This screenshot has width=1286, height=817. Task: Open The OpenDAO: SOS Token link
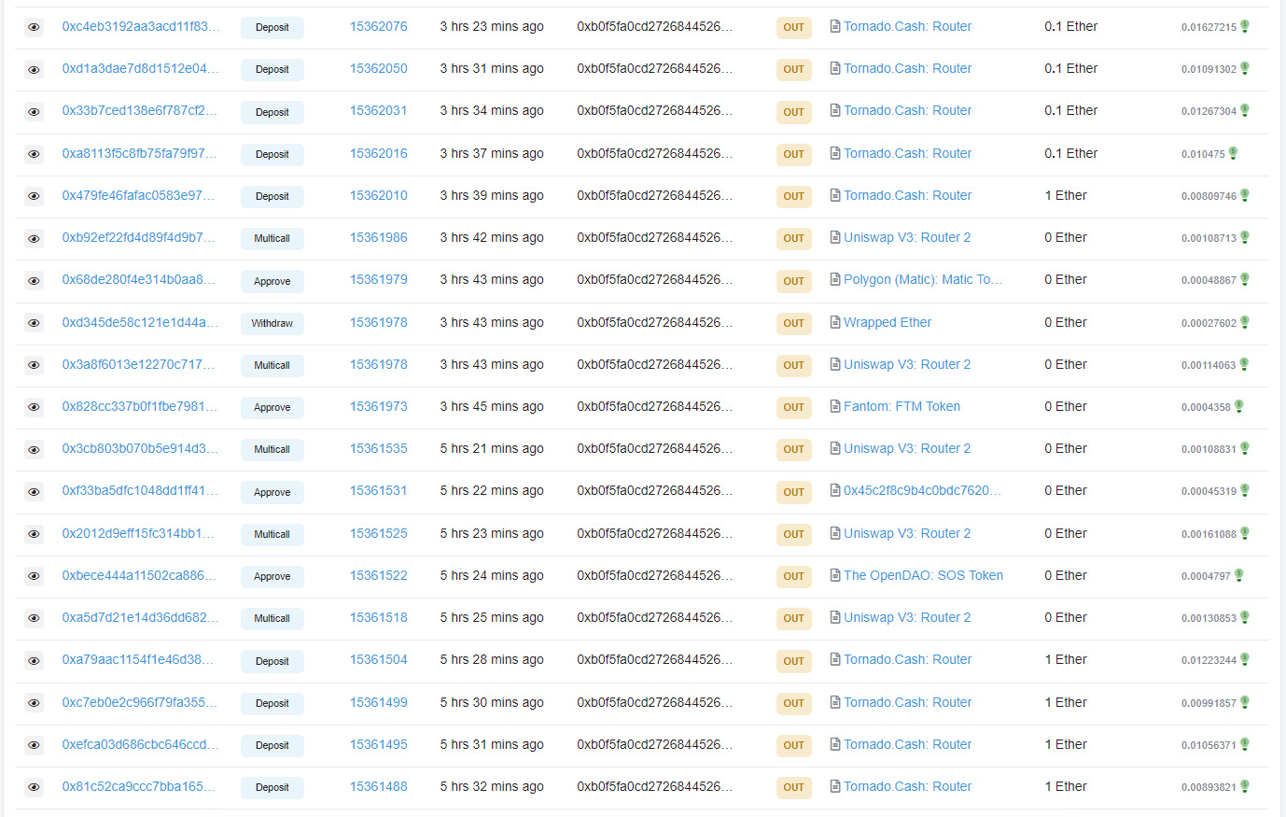[x=923, y=575]
